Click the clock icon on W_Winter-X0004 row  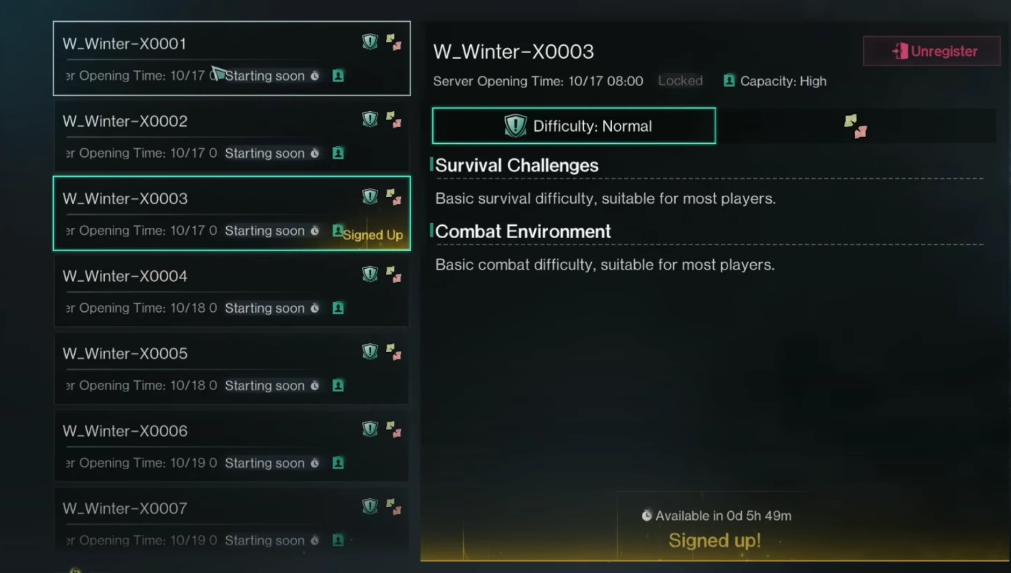[x=315, y=308]
